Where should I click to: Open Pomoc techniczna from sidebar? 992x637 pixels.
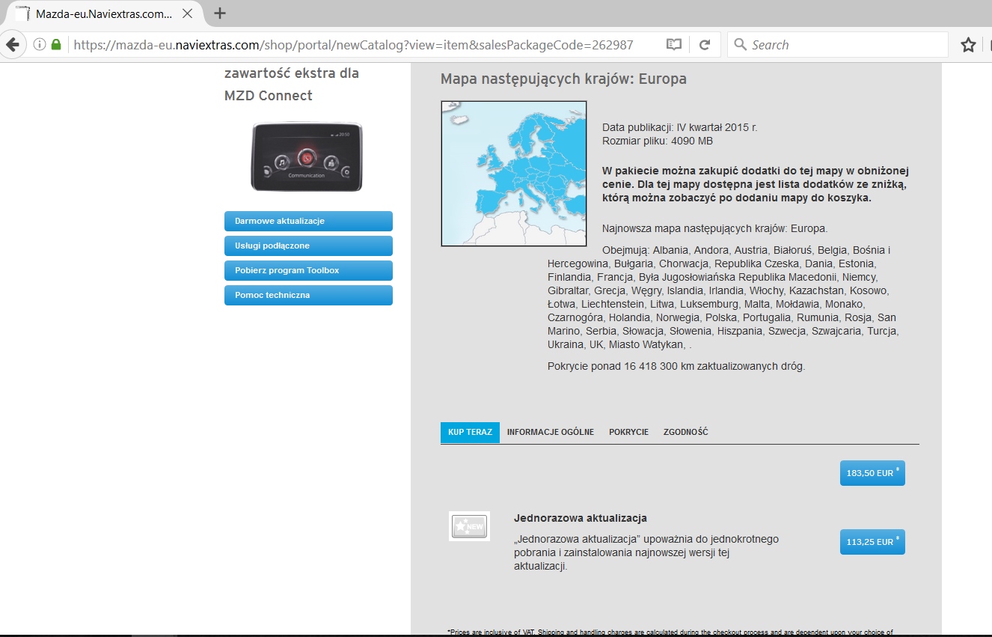point(308,296)
